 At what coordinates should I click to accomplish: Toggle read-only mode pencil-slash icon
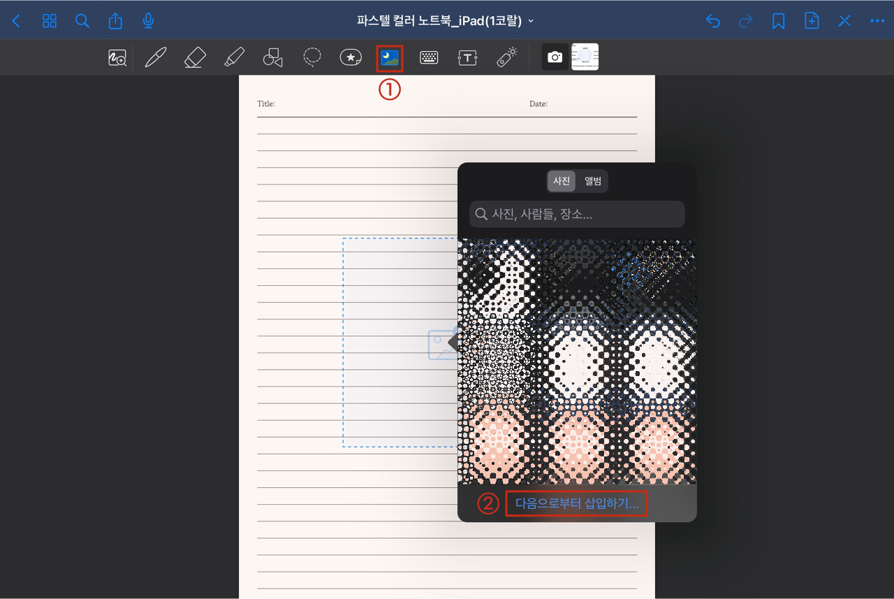pos(844,21)
